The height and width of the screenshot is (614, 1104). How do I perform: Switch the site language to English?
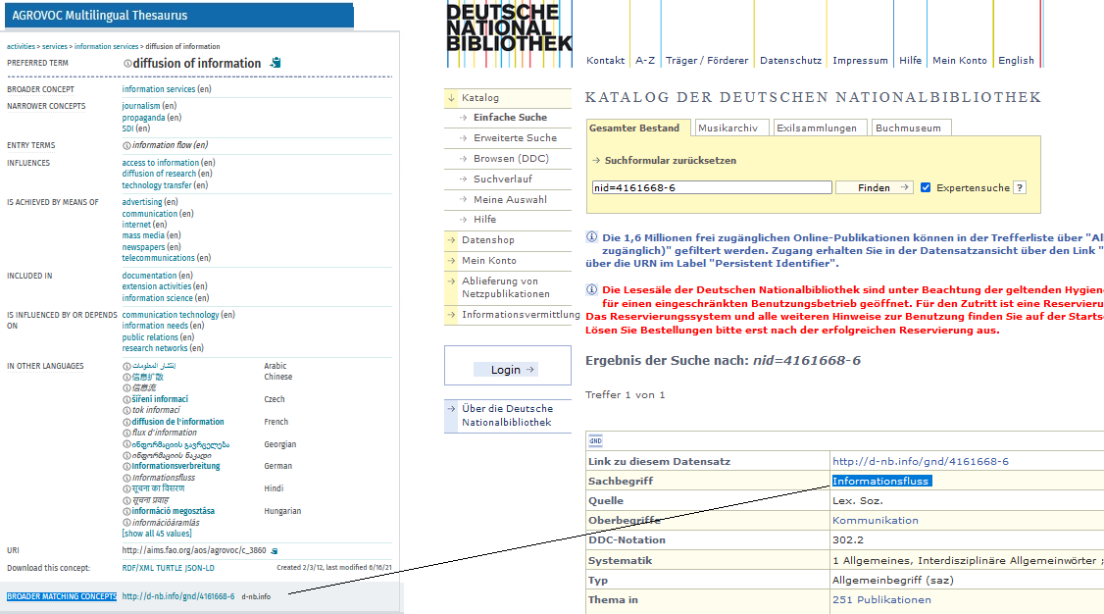[x=1016, y=61]
